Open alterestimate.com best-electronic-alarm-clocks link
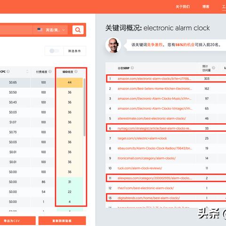 coord(152,119)
